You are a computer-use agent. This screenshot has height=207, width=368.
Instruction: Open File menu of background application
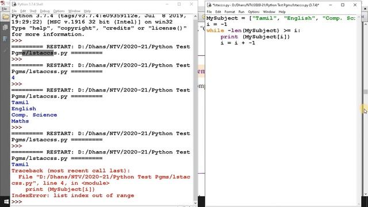coord(4,9)
